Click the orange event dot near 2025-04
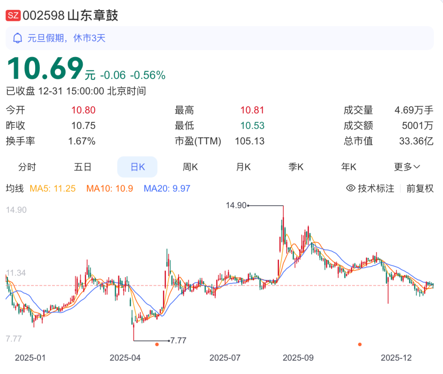The width and height of the screenshot is (443, 374). (157, 344)
